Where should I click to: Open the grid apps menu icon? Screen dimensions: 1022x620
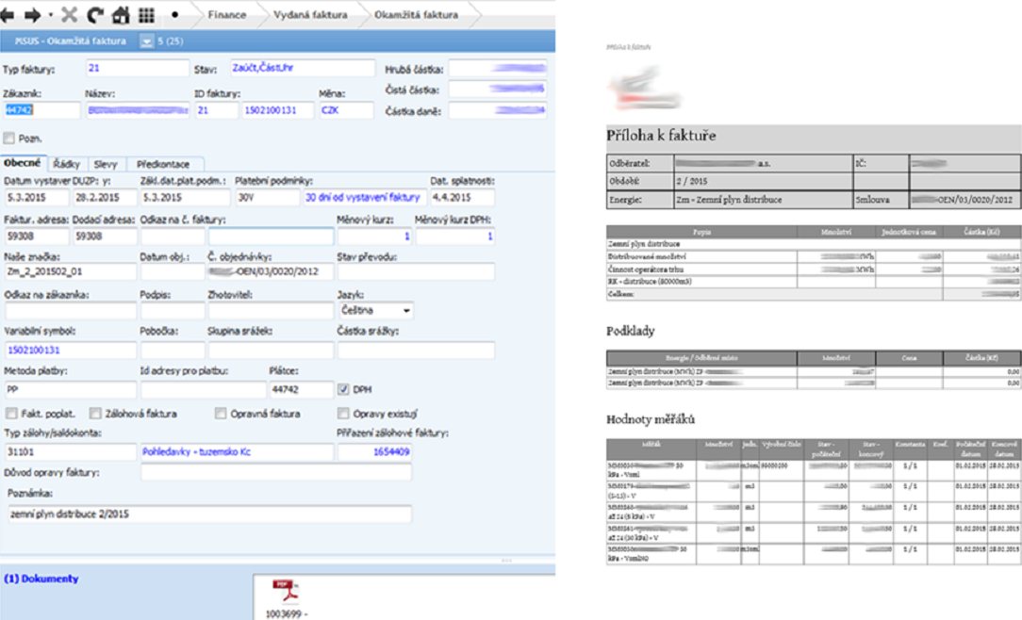click(x=147, y=14)
